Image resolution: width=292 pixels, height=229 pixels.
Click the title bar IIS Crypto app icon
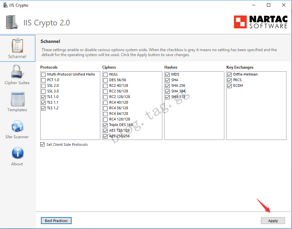(x=6, y=5)
